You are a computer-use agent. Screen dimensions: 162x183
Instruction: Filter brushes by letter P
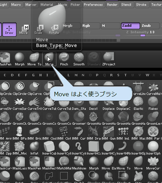click(x=97, y=75)
